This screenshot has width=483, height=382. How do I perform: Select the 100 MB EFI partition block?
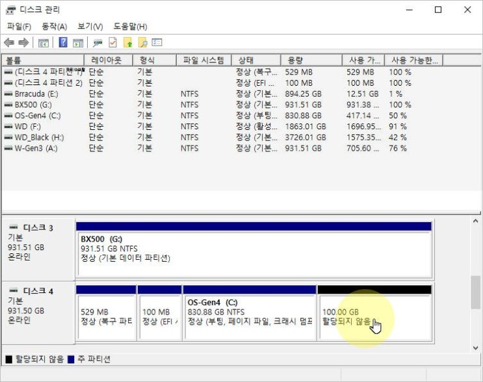tap(159, 313)
